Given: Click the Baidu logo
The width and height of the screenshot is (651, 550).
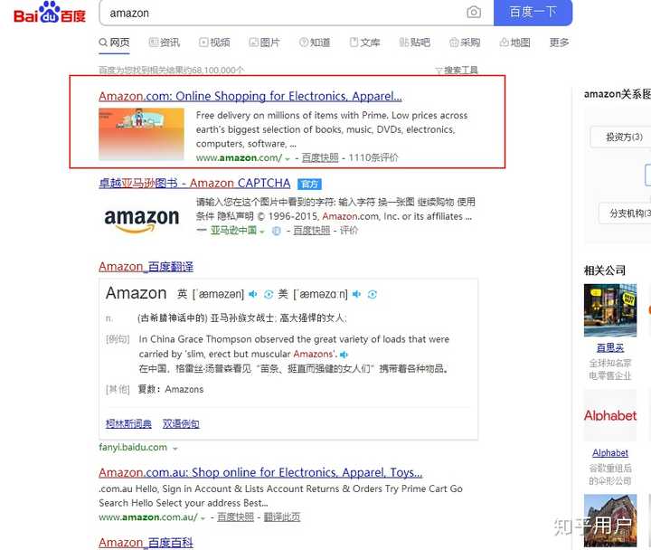Looking at the screenshot, I should point(50,13).
